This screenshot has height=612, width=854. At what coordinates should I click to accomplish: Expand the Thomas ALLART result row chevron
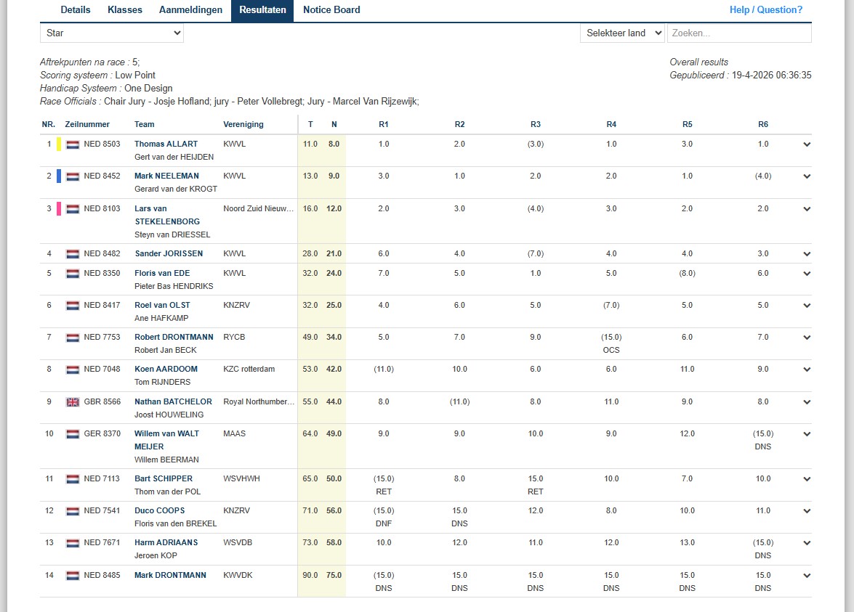click(807, 144)
